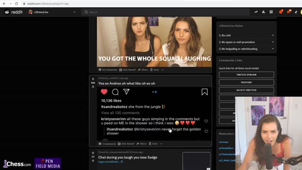This screenshot has height=170, width=302.
Task: Expand rule 'No spam or self-promotion'
Action: pyautogui.click(x=246, y=42)
